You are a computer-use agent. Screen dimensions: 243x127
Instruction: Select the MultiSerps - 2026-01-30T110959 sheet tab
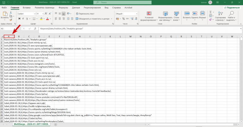pyautogui.click(x=31, y=124)
